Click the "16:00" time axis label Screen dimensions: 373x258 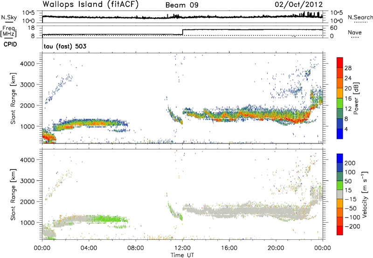(x=229, y=248)
